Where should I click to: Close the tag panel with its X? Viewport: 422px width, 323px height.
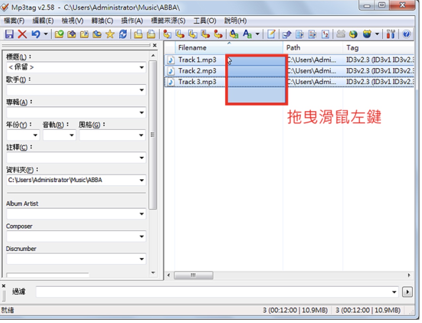[154, 45]
